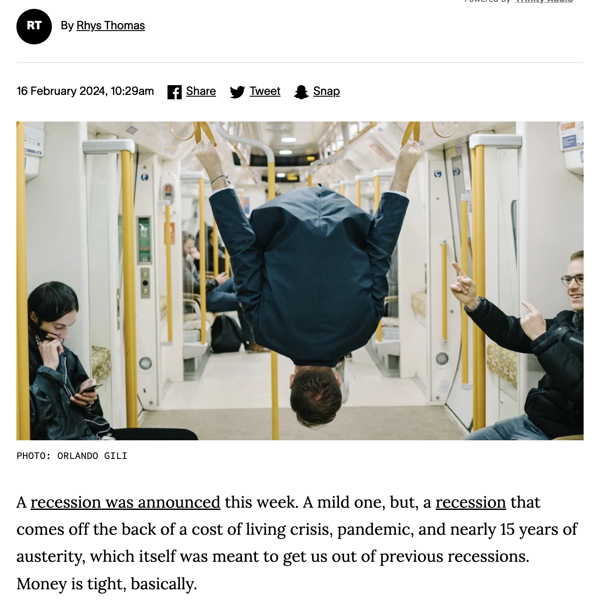The height and width of the screenshot is (611, 608).
Task: Share the article via Share link
Action: pyautogui.click(x=201, y=91)
